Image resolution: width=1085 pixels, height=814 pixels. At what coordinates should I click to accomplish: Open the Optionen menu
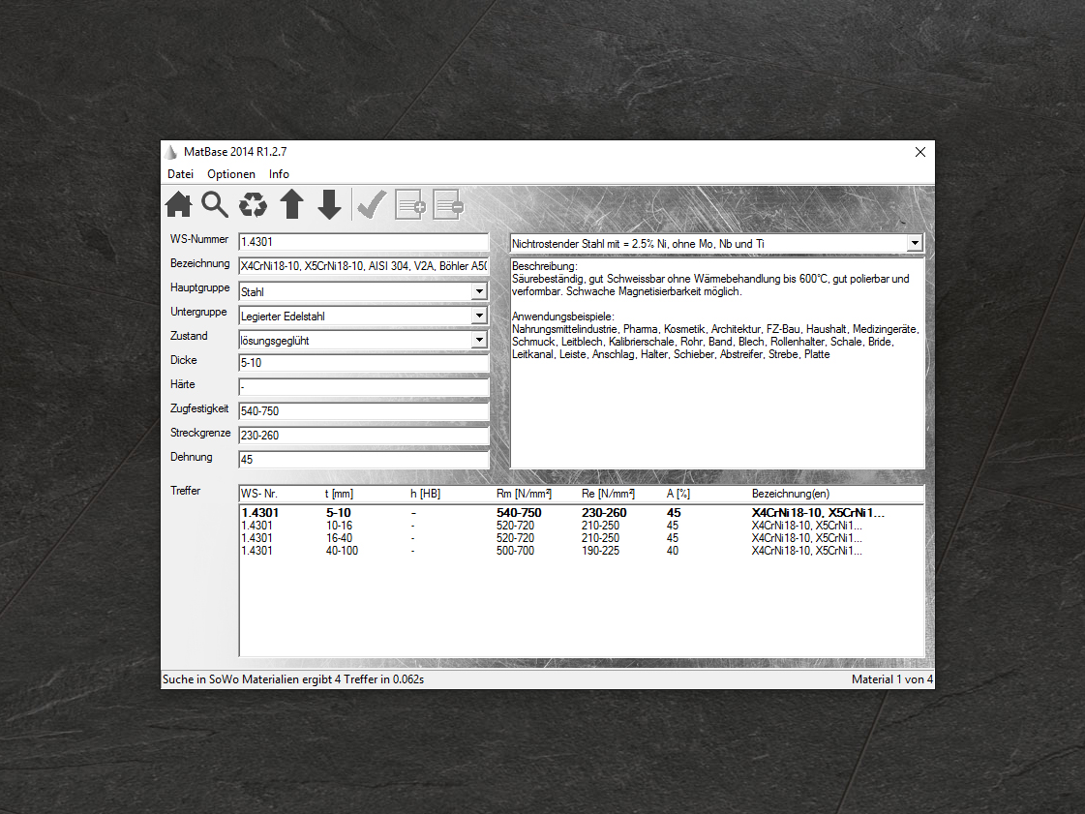coord(231,174)
